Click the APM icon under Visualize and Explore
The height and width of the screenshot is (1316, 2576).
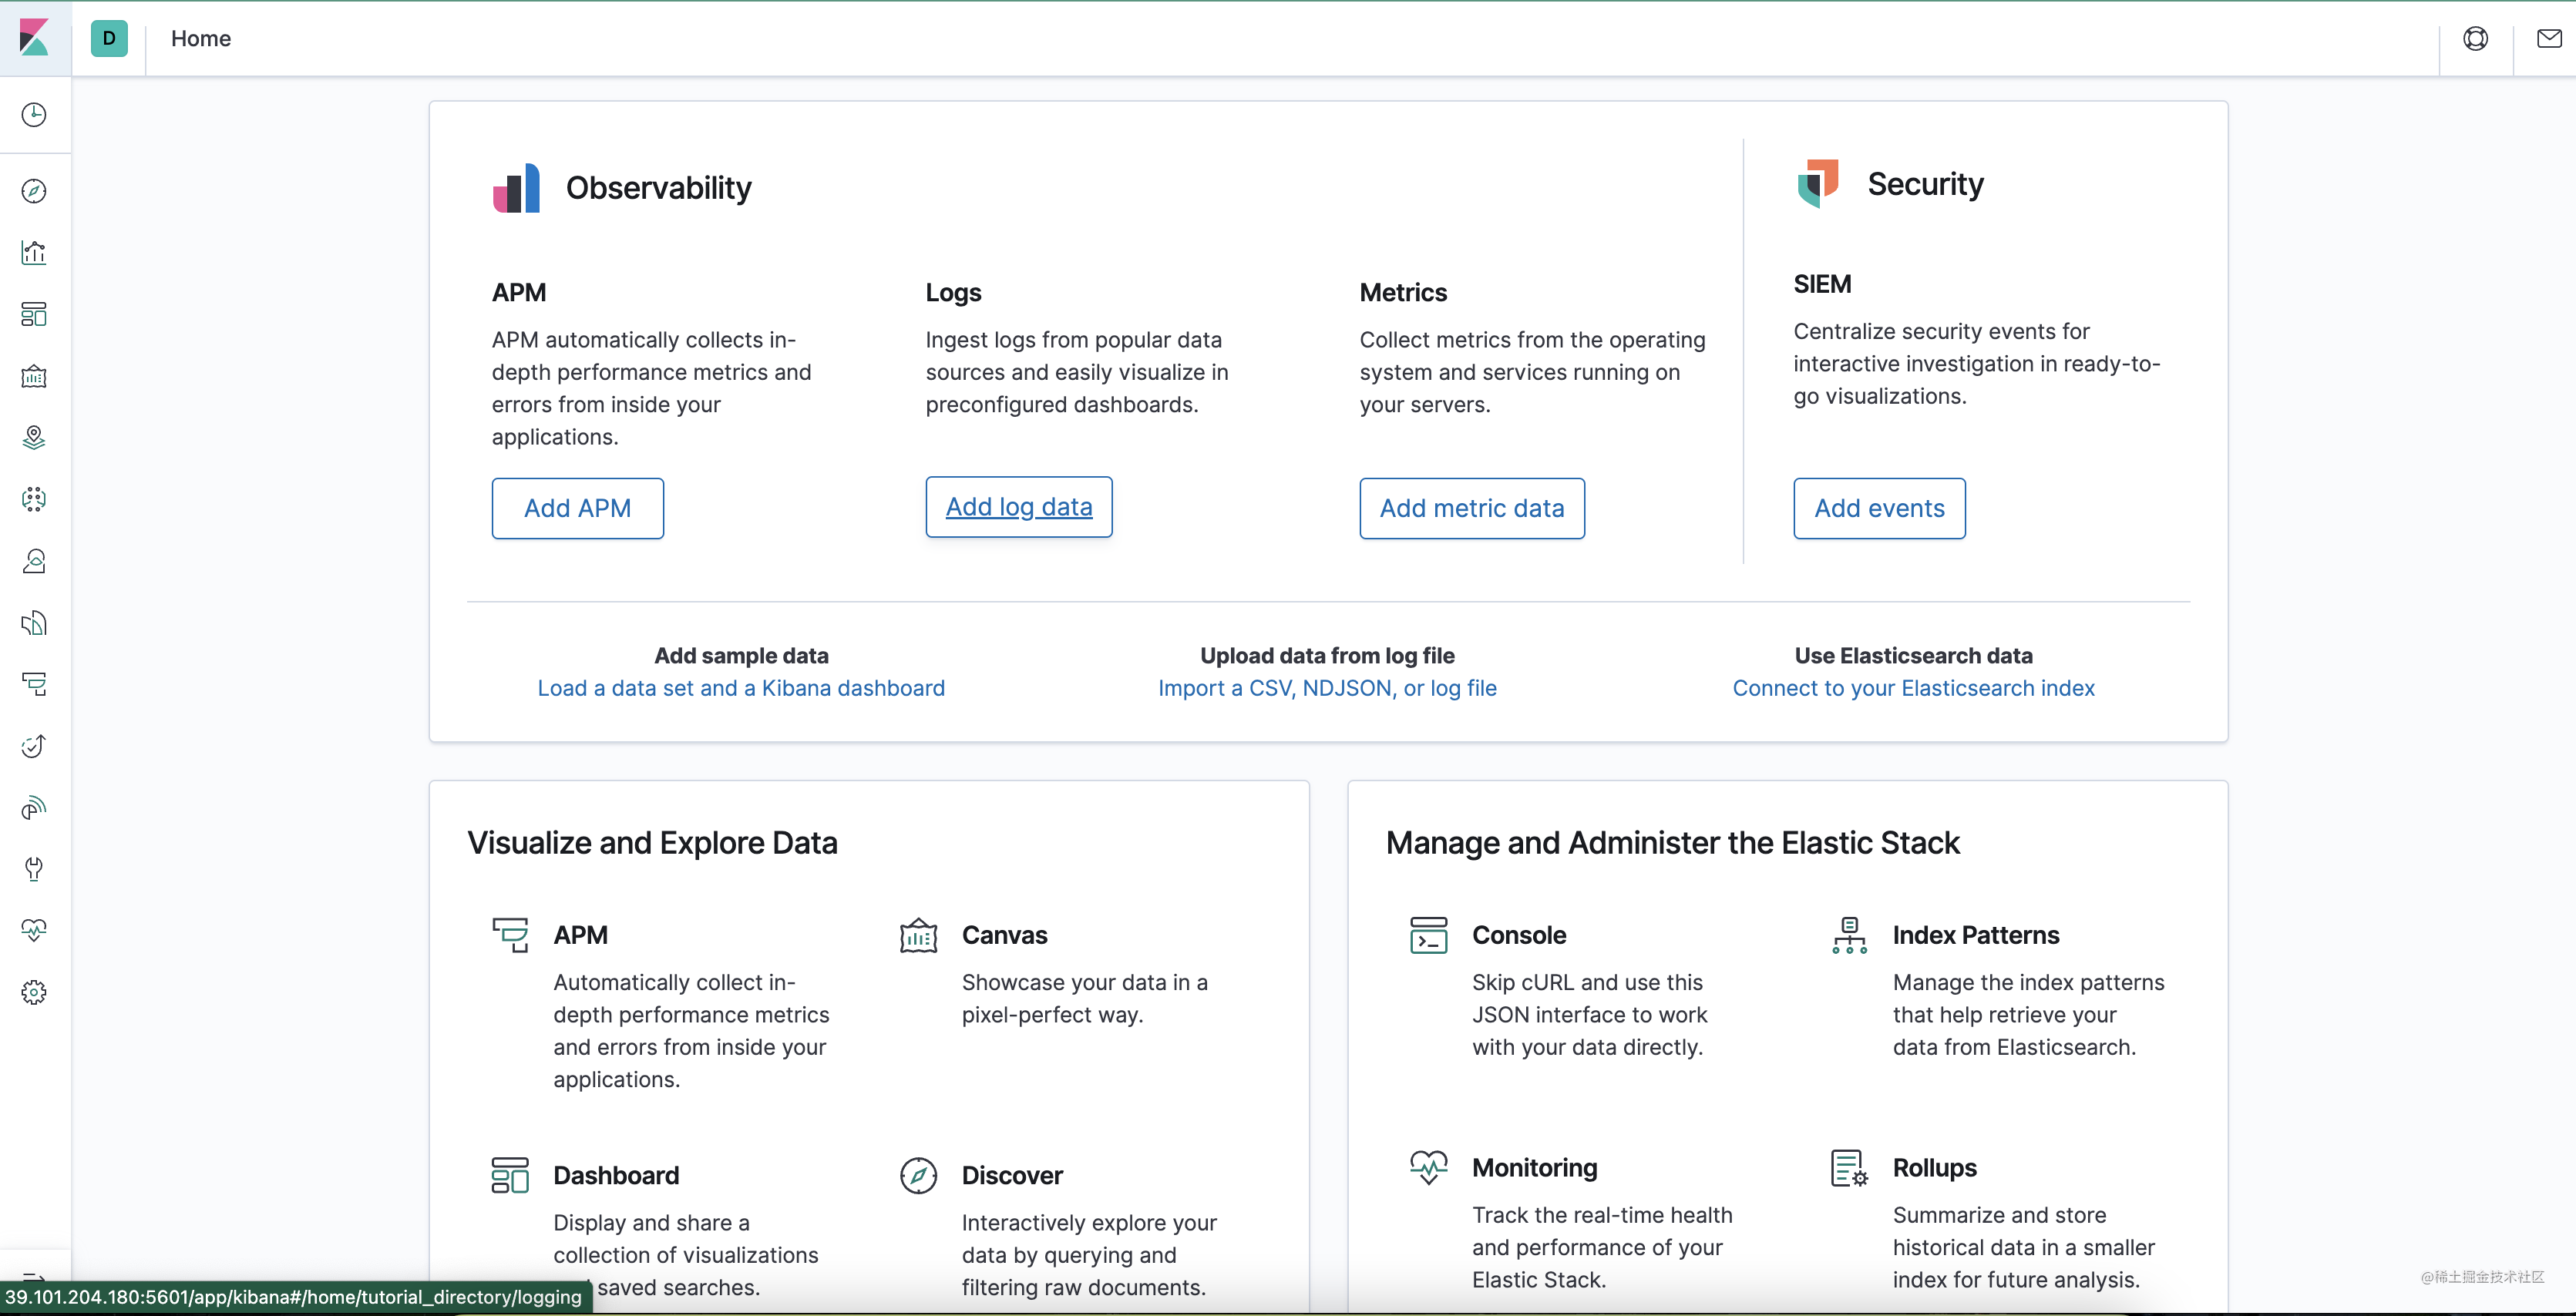coord(510,935)
